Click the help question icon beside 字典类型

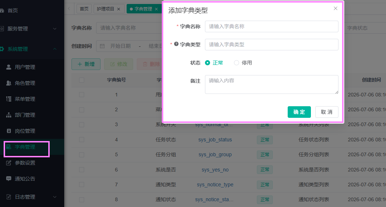click(176, 44)
